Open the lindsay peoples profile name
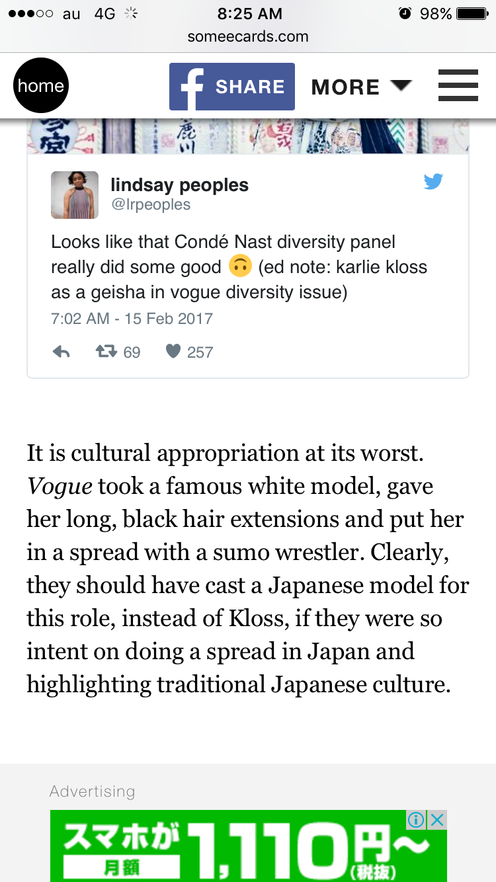 [180, 185]
